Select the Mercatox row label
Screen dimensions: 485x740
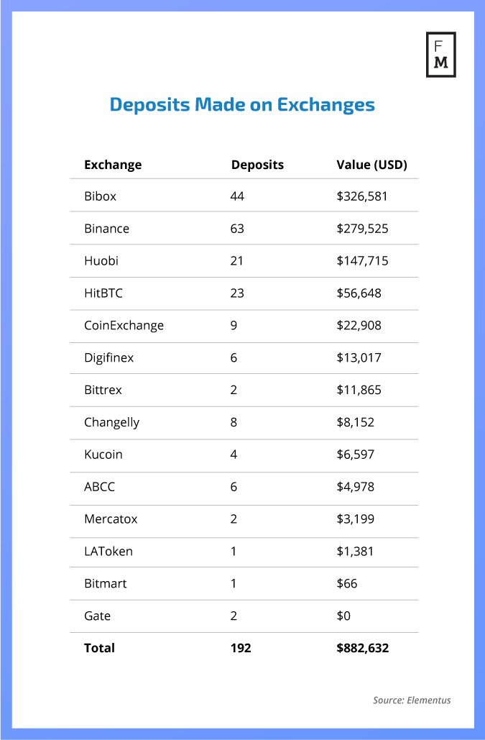pyautogui.click(x=110, y=519)
